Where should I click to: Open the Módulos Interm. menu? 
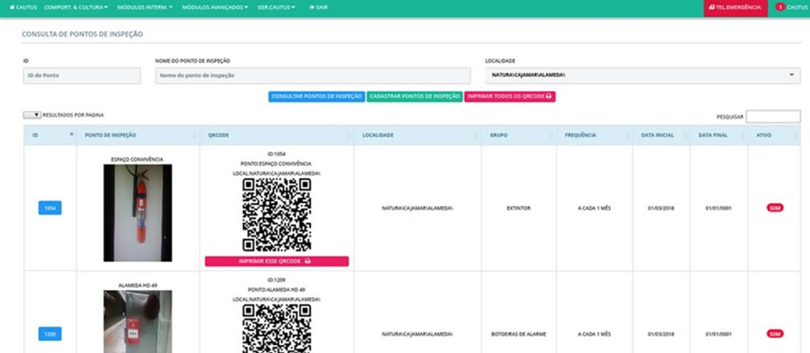(x=144, y=7)
